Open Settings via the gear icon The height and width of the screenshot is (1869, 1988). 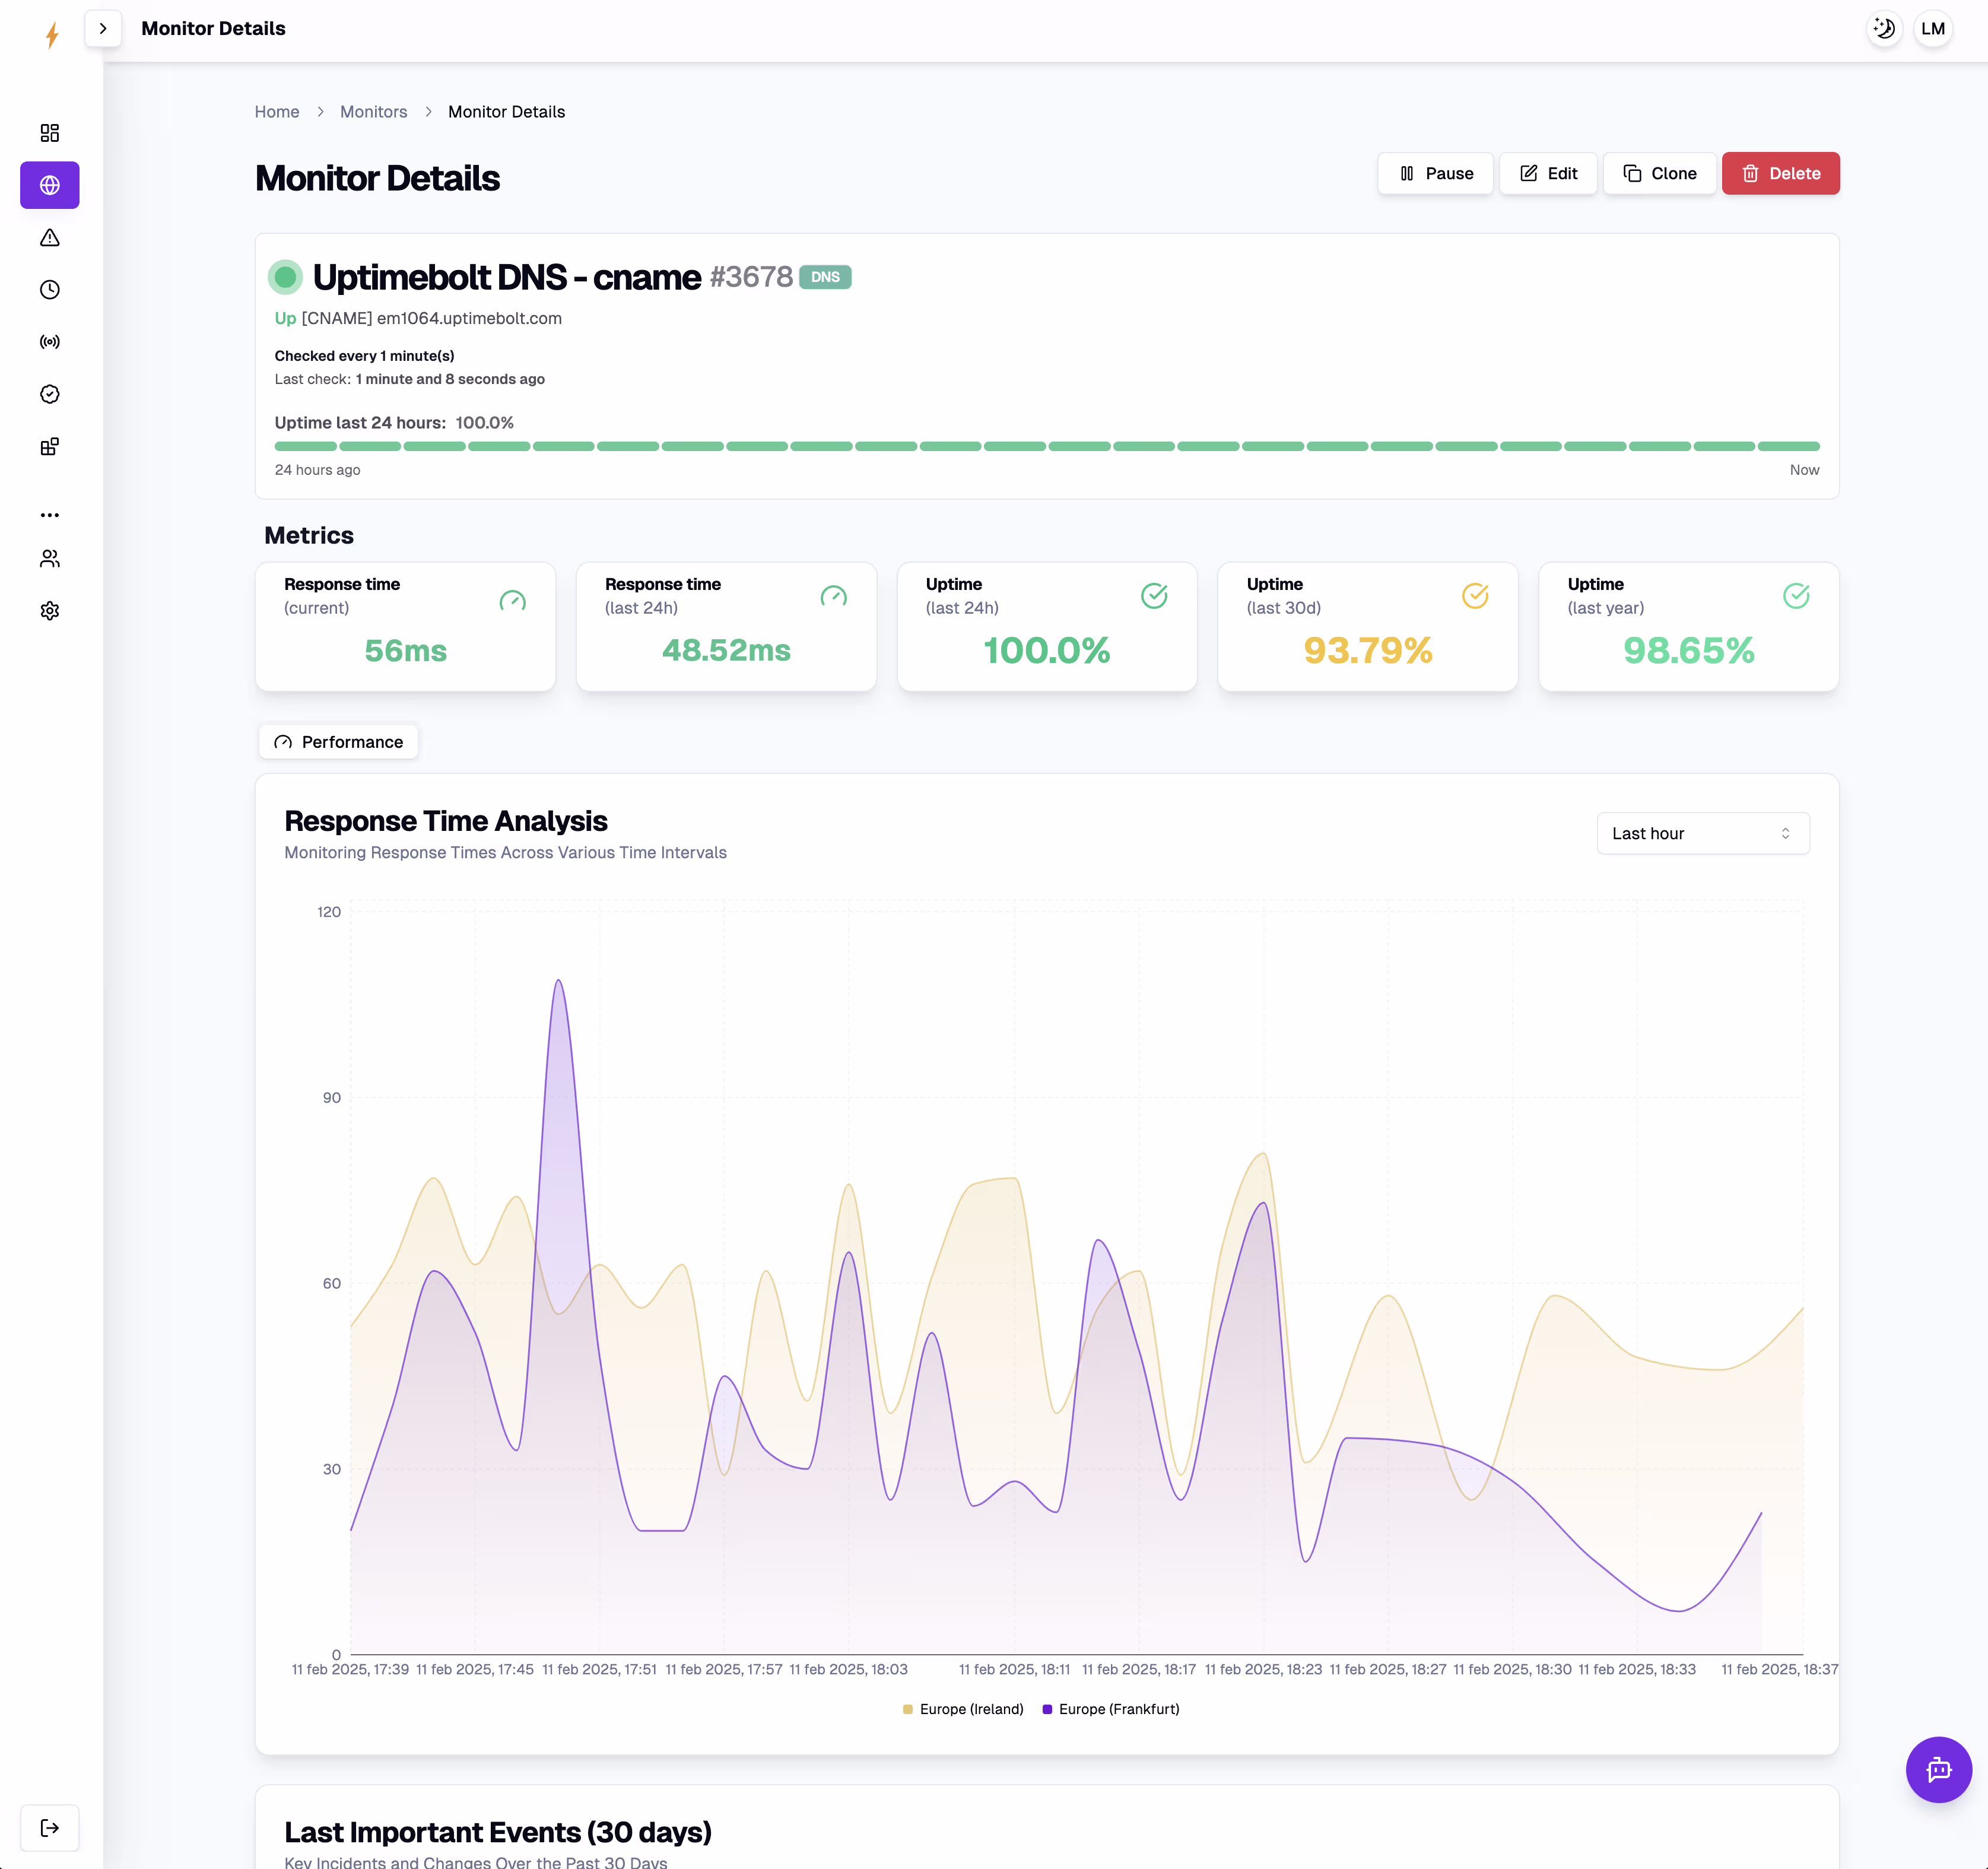[49, 610]
